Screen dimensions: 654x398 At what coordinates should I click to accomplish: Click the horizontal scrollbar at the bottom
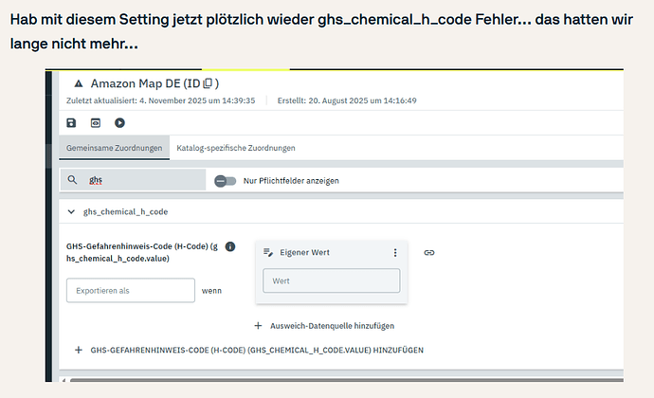point(341,380)
